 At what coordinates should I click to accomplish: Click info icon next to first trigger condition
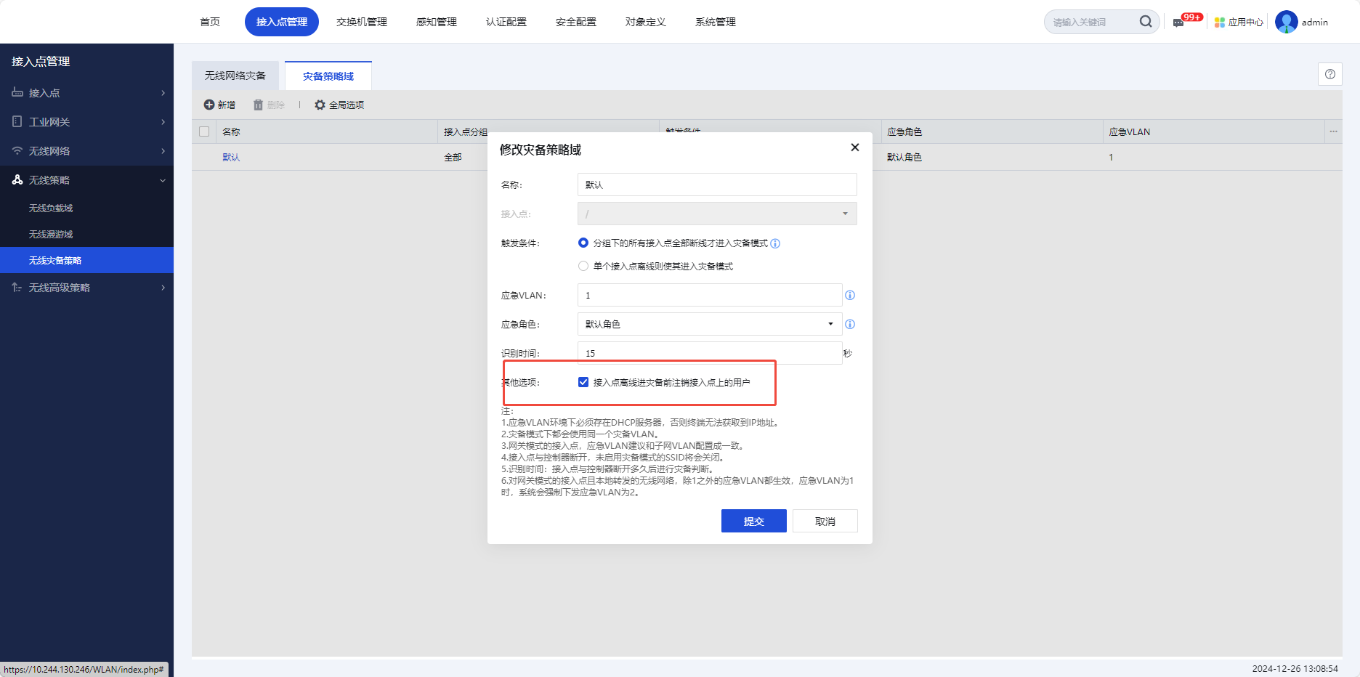(x=775, y=243)
